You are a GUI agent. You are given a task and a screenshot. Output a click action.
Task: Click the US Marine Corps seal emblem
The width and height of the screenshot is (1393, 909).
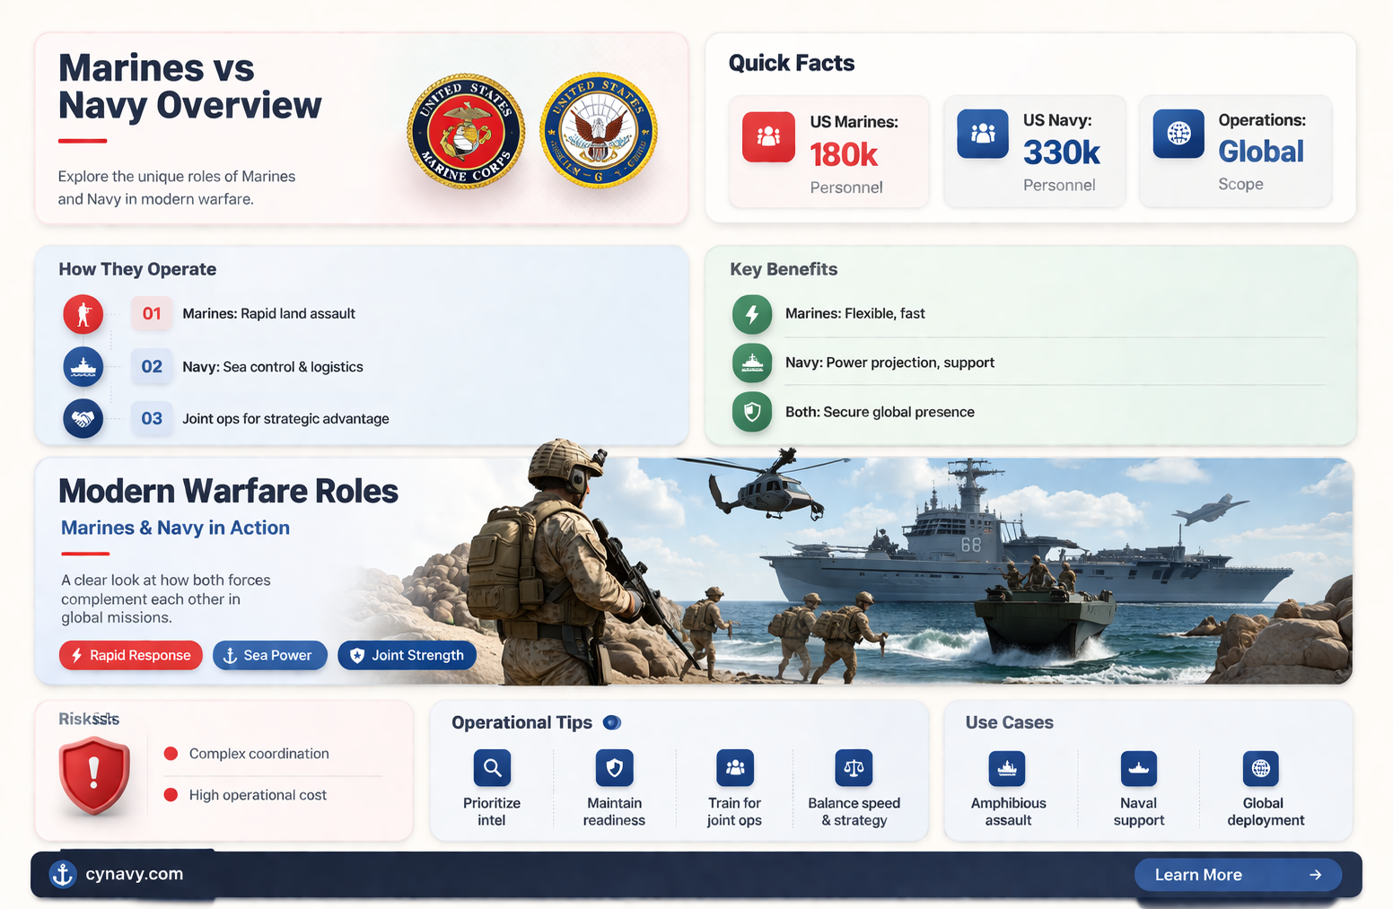pyautogui.click(x=466, y=131)
